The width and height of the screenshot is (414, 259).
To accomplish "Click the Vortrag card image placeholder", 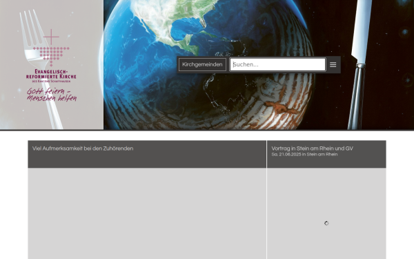I will (326, 213).
